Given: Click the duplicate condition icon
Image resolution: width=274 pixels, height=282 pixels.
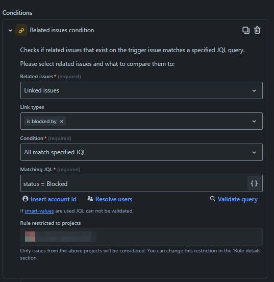Looking at the screenshot, I should 246,30.
